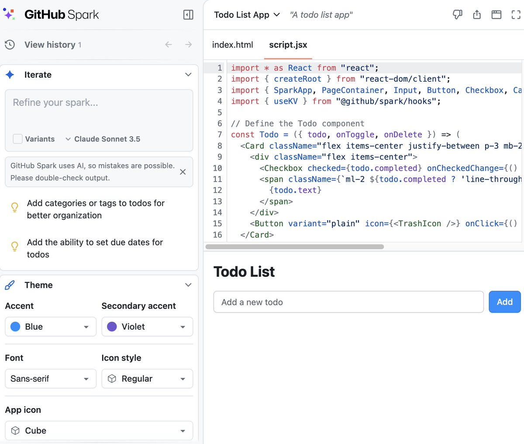This screenshot has height=444, width=524.
Task: Toggle the preview window layout icon
Action: [496, 15]
